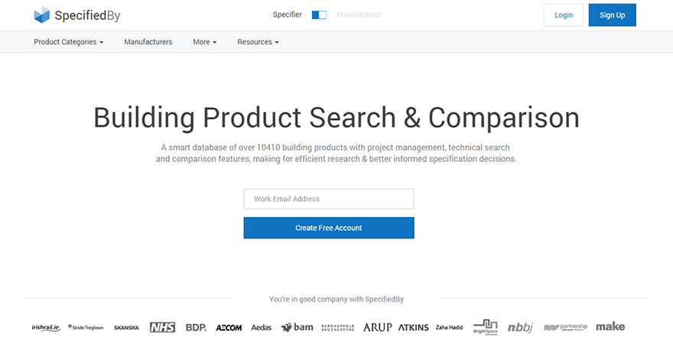
Task: Open the Manufacturers menu item
Action: click(x=148, y=42)
